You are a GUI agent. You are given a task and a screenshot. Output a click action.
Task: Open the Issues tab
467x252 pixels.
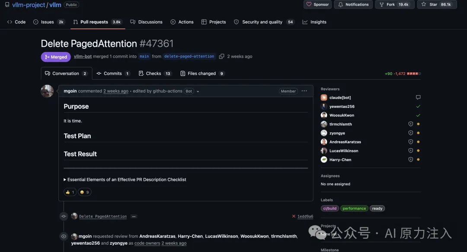click(x=49, y=22)
